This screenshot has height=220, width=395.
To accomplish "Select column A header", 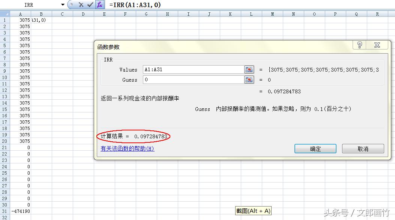I will (x=20, y=14).
